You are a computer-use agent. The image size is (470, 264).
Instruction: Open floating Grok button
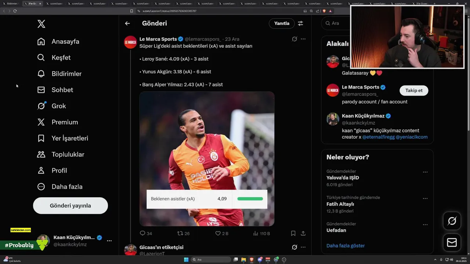click(x=452, y=221)
